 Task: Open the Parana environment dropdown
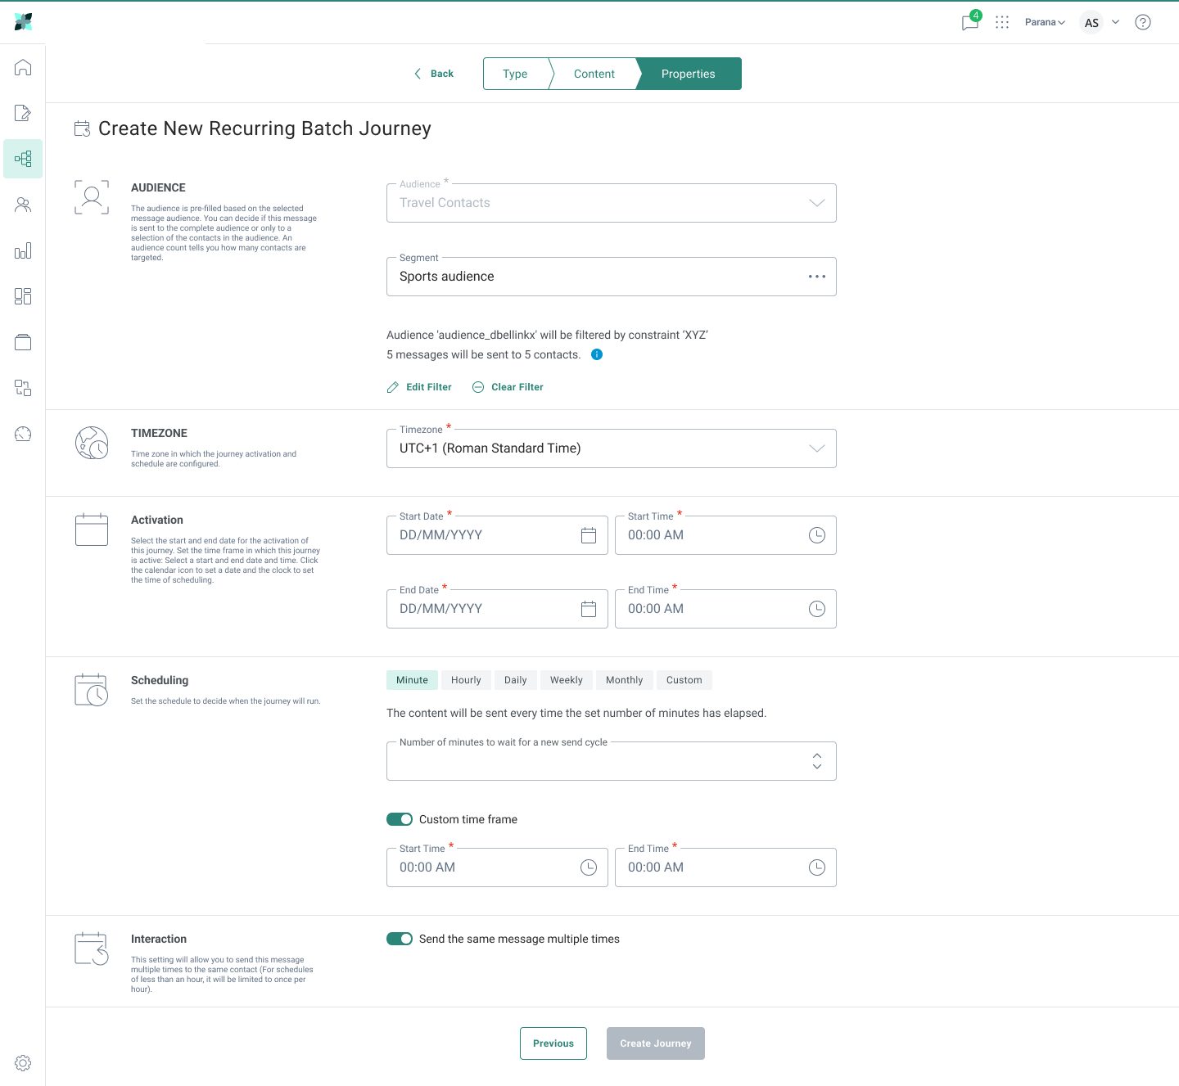1045,22
